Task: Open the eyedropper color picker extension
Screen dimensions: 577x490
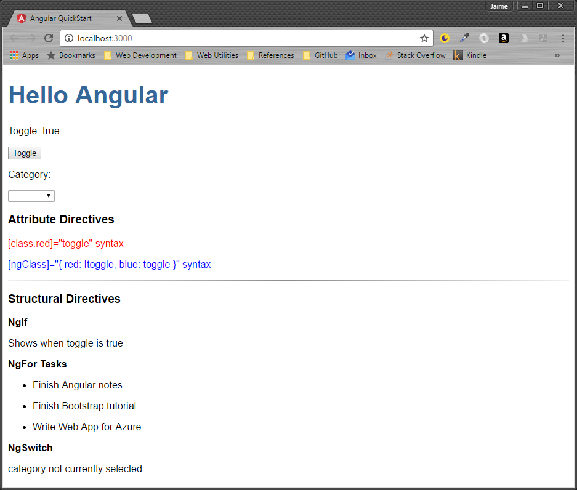Action: [x=464, y=38]
